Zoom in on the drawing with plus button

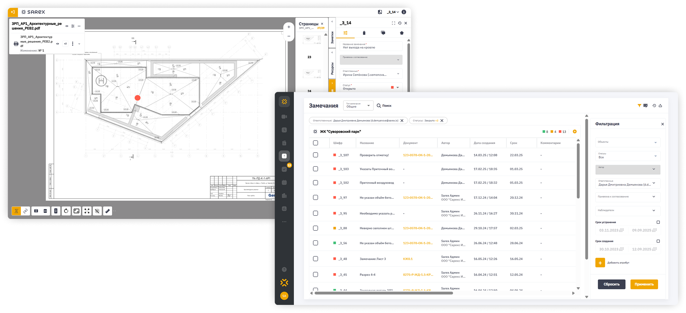(289, 27)
